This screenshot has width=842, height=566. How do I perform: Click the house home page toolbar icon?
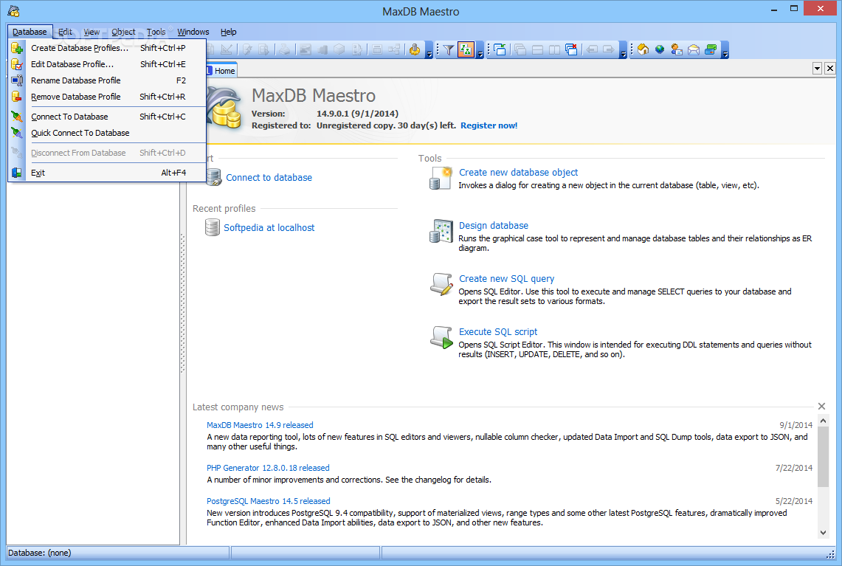pos(643,50)
